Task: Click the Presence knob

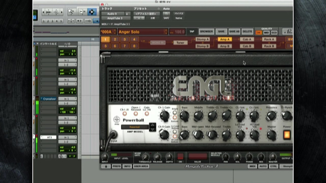Action: [272, 116]
